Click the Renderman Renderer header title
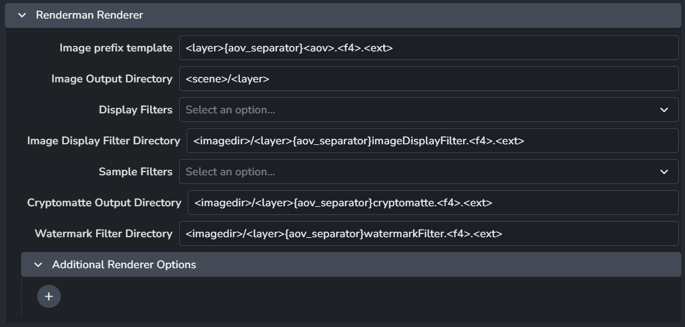 (x=89, y=15)
